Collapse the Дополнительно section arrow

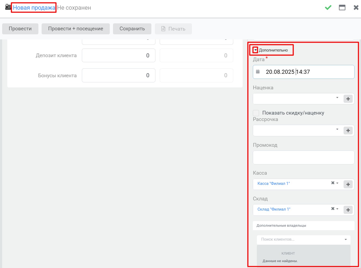pyautogui.click(x=256, y=50)
